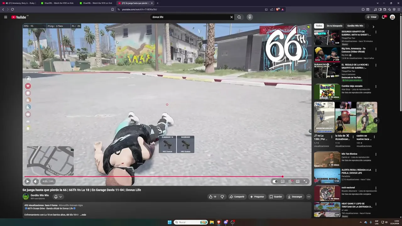The width and height of the screenshot is (402, 226).
Task: Open Segundo Graffiti de Guerra video thumbnail
Action: (327, 37)
